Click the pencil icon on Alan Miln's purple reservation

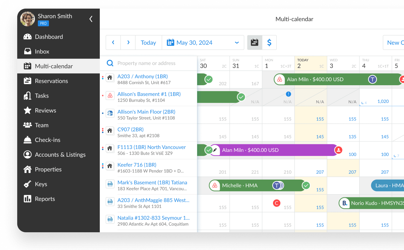pyautogui.click(x=215, y=150)
